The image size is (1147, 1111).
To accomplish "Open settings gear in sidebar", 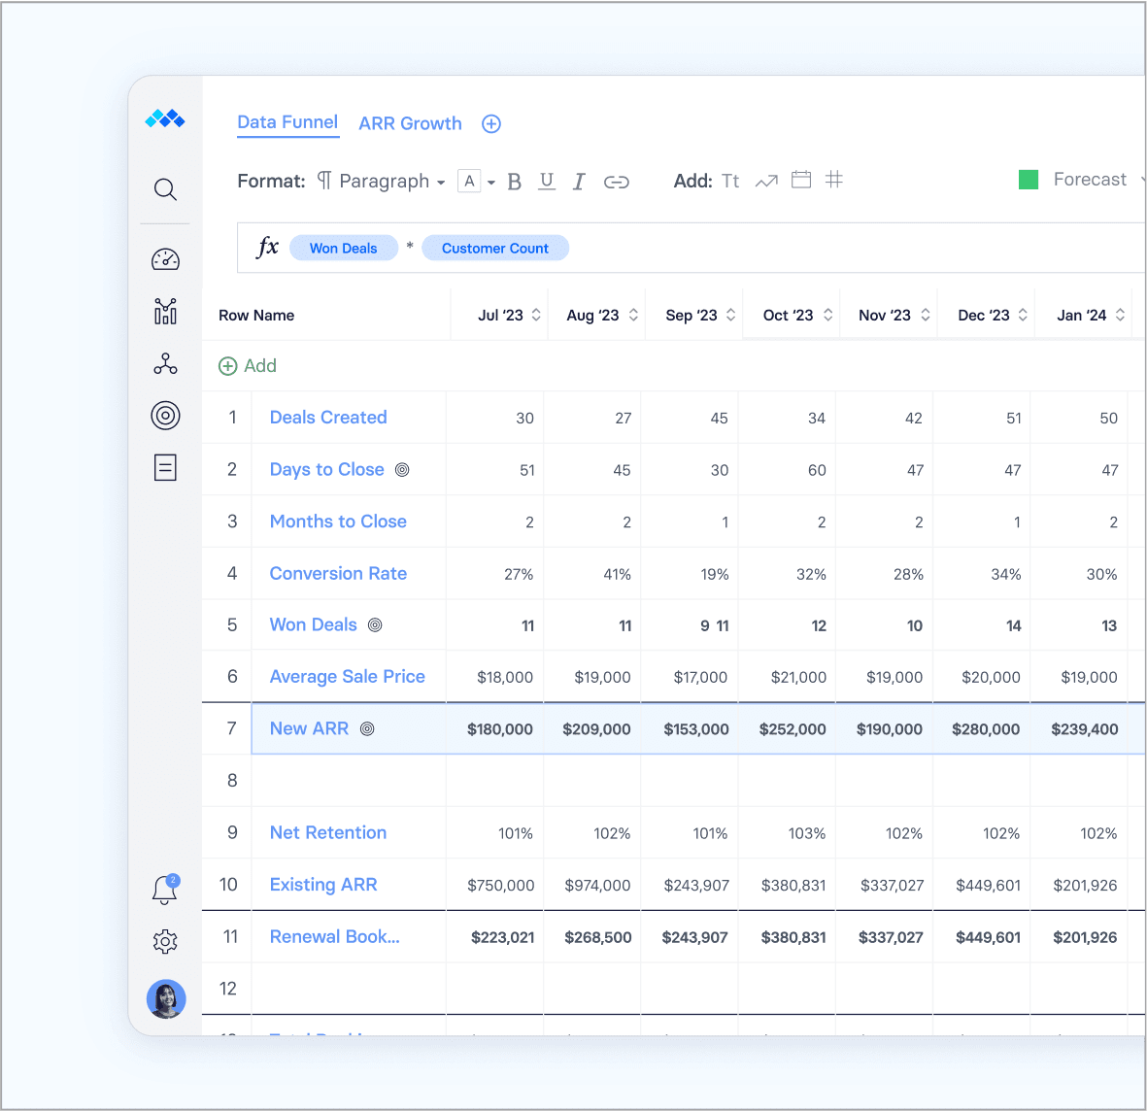I will (x=165, y=941).
